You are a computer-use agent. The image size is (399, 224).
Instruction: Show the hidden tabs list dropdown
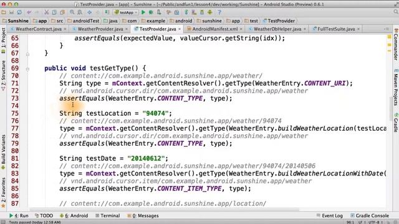pos(387,29)
